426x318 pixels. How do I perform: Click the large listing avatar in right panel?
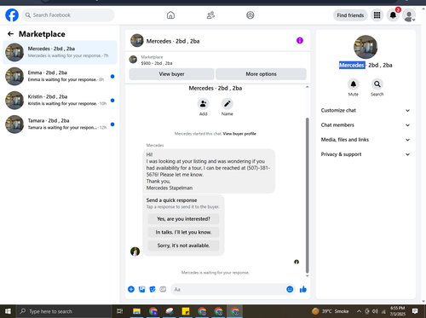tap(366, 47)
